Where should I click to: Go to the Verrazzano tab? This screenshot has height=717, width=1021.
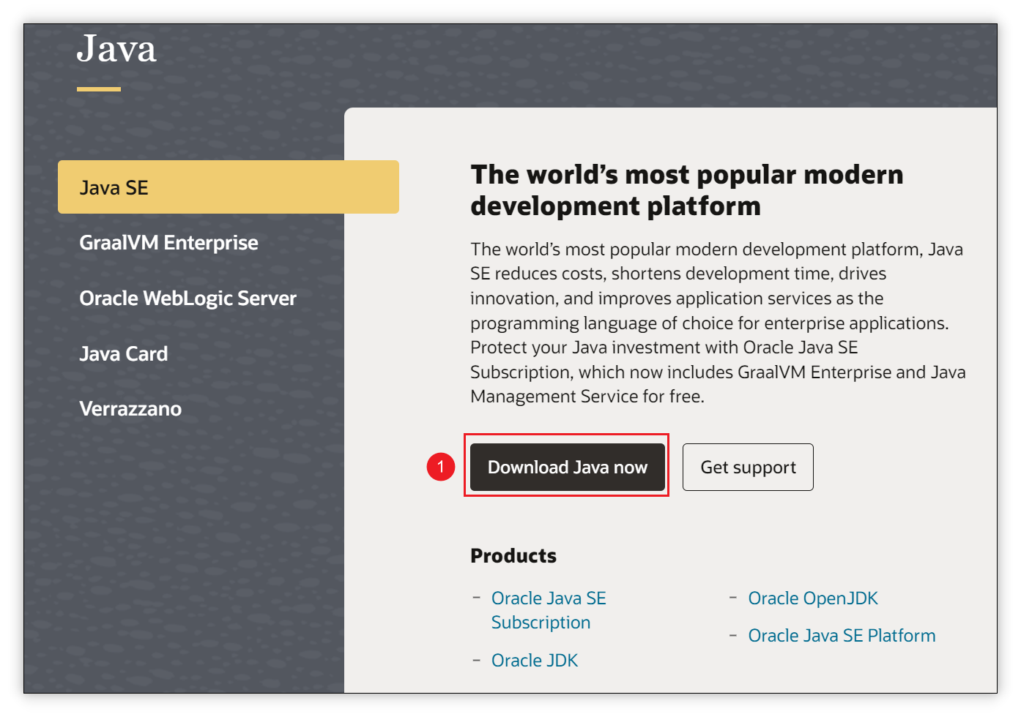(130, 409)
